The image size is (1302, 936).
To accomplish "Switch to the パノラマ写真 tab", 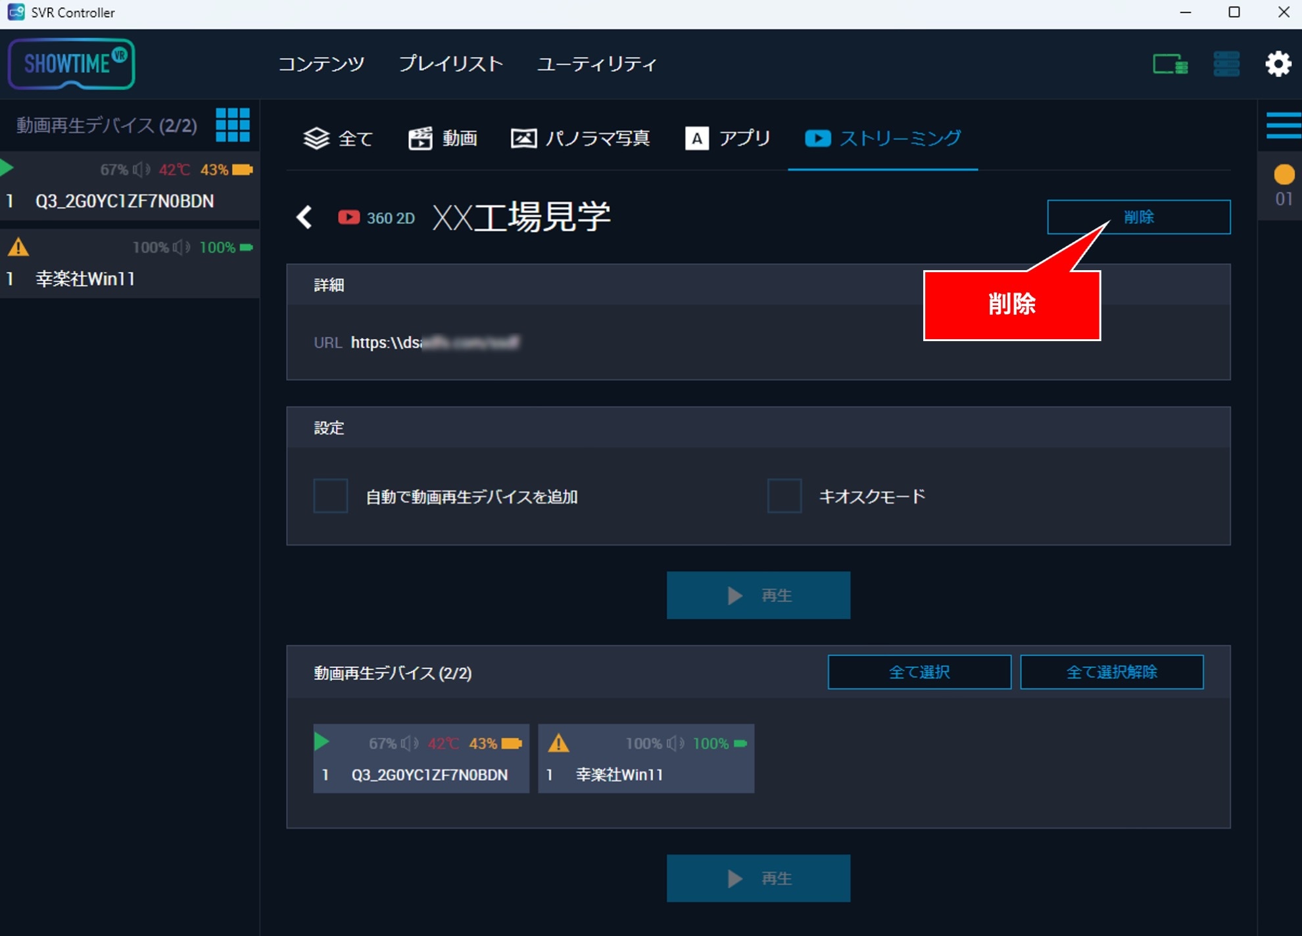I will click(x=581, y=138).
